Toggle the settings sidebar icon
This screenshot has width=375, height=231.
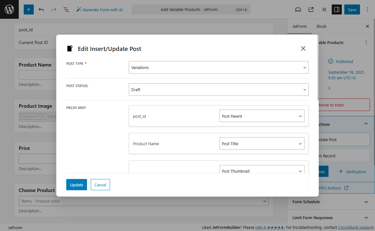(x=337, y=10)
